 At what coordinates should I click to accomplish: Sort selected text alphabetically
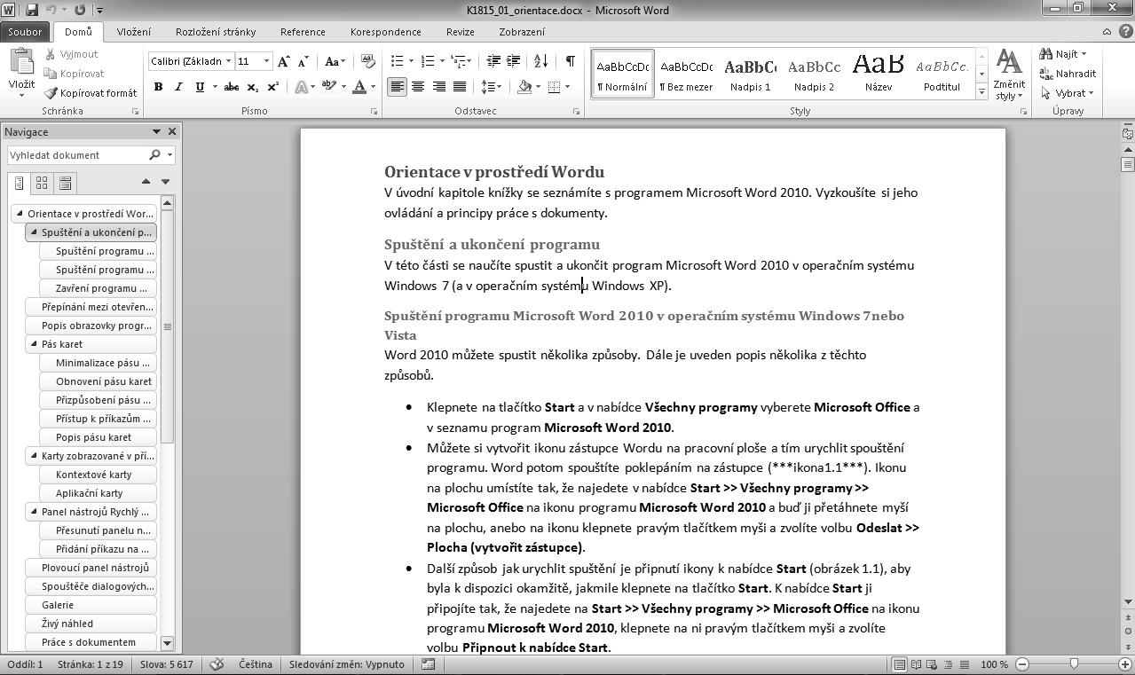click(540, 61)
